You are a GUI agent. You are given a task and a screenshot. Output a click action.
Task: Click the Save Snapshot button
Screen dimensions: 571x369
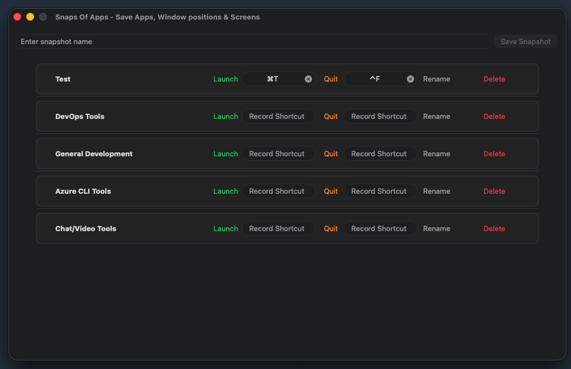point(525,41)
